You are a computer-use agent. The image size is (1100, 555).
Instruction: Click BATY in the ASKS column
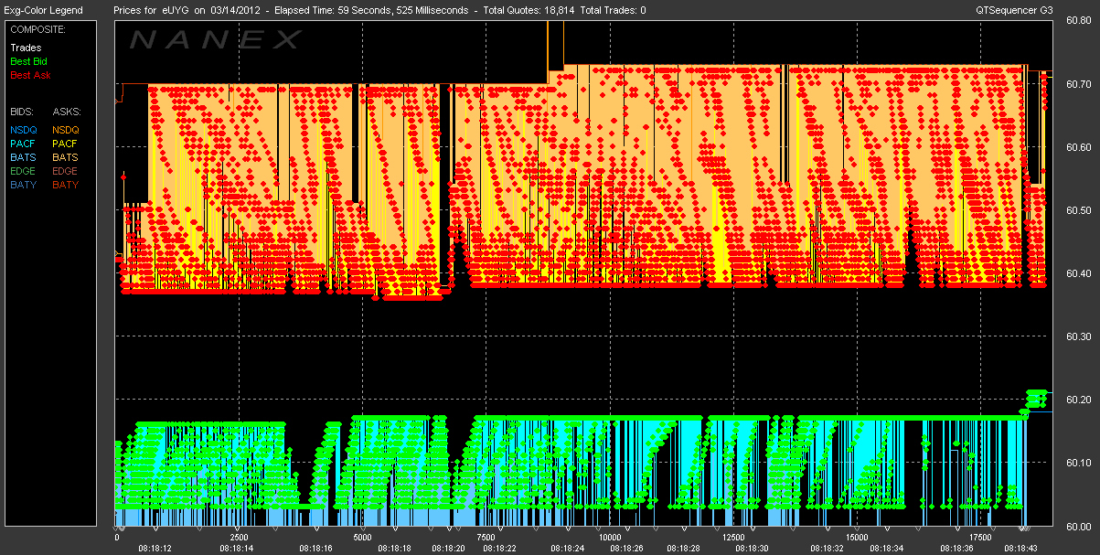tap(65, 185)
